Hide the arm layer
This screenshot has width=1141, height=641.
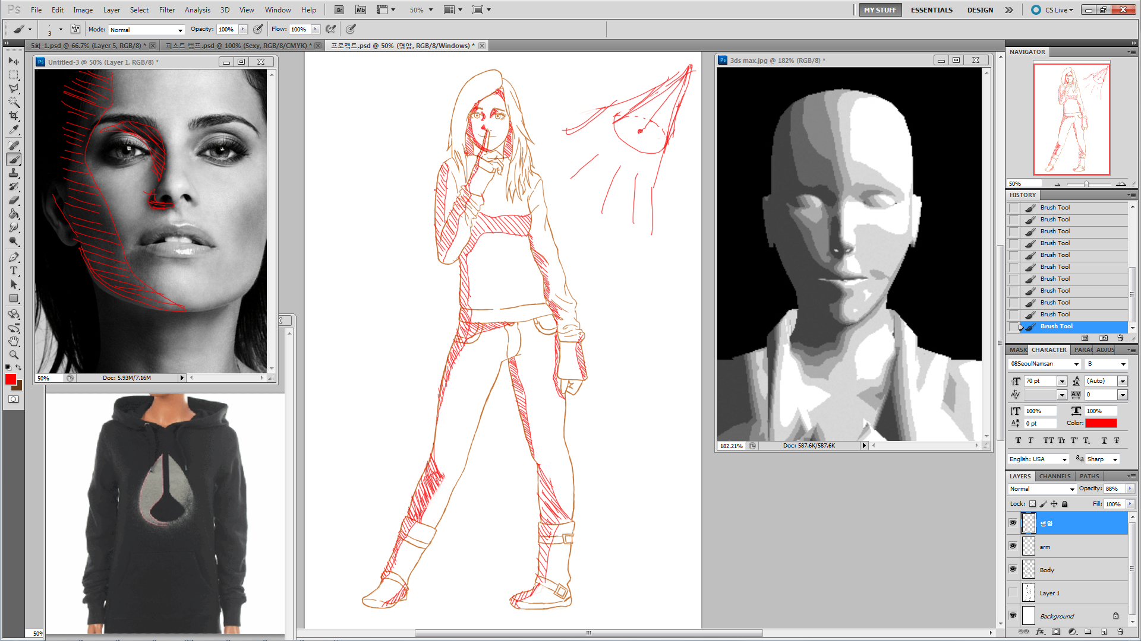(1013, 547)
